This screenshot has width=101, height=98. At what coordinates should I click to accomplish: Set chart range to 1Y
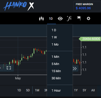coord(76,90)
